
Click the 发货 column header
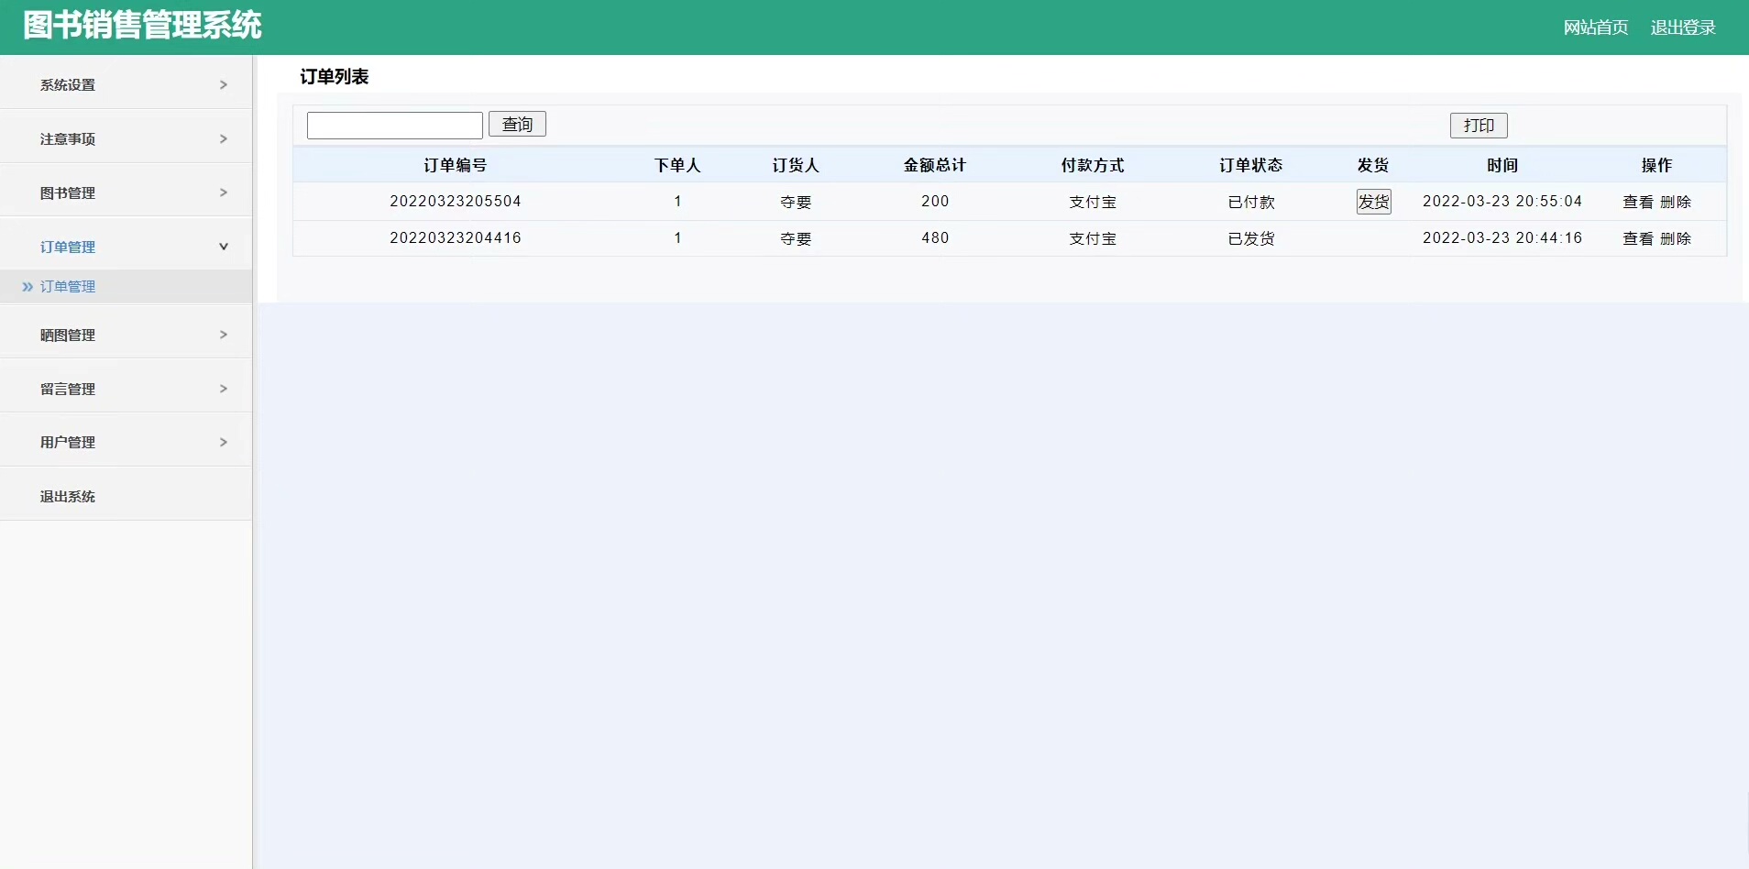coord(1373,165)
